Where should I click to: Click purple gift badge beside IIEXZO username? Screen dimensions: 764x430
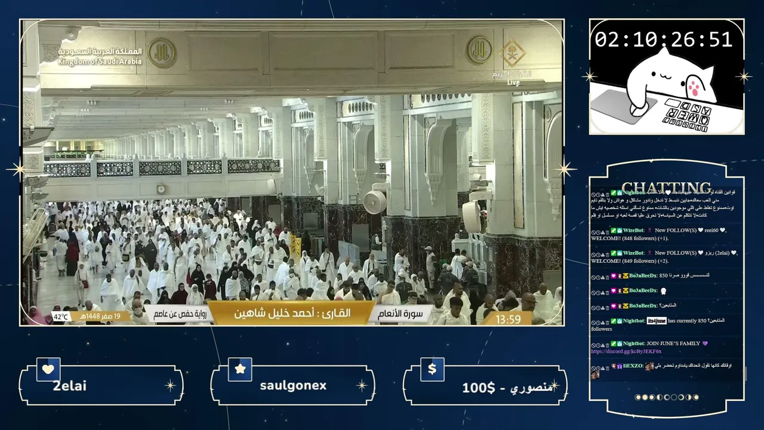(x=620, y=366)
